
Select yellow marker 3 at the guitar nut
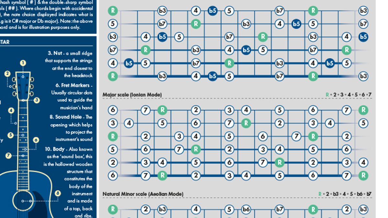click(37, 100)
